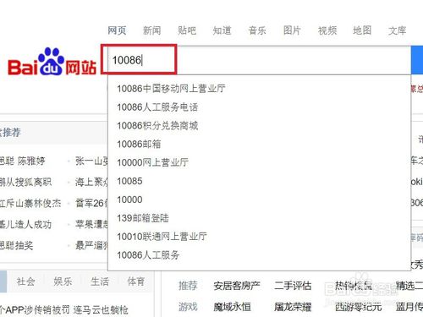
Task: Switch to the 新闻 tab
Action: point(151,30)
